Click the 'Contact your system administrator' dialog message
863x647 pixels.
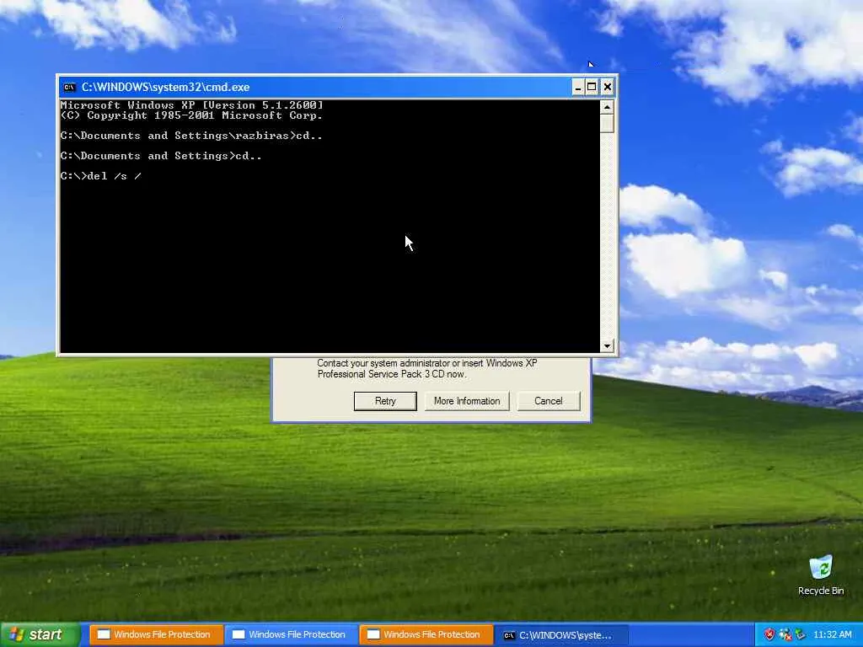tap(427, 369)
